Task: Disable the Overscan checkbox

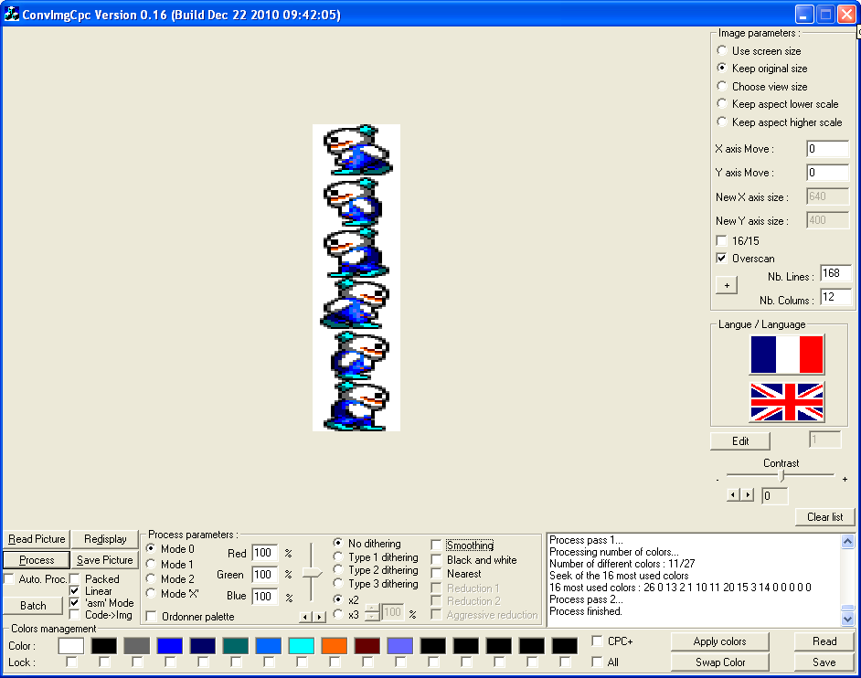Action: coord(721,258)
